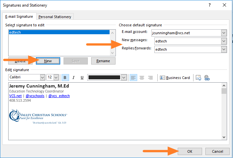Insert hyperlink icon in signature toolbar
Screen dimensions: 233x158
tap(207, 78)
